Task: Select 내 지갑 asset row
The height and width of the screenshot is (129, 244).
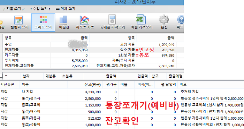Action: (122, 92)
